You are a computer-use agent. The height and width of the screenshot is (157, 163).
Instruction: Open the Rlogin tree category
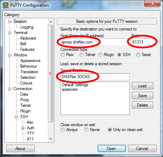coord(26,111)
